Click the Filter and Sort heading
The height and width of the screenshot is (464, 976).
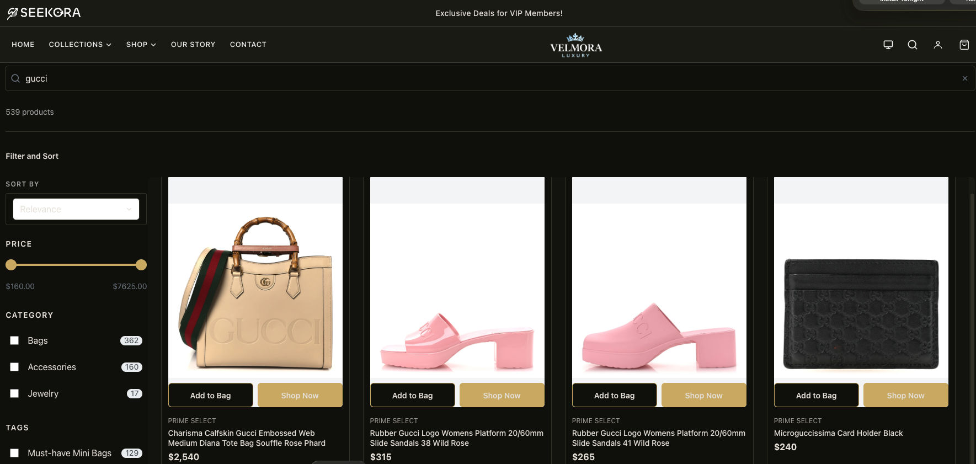(32, 156)
